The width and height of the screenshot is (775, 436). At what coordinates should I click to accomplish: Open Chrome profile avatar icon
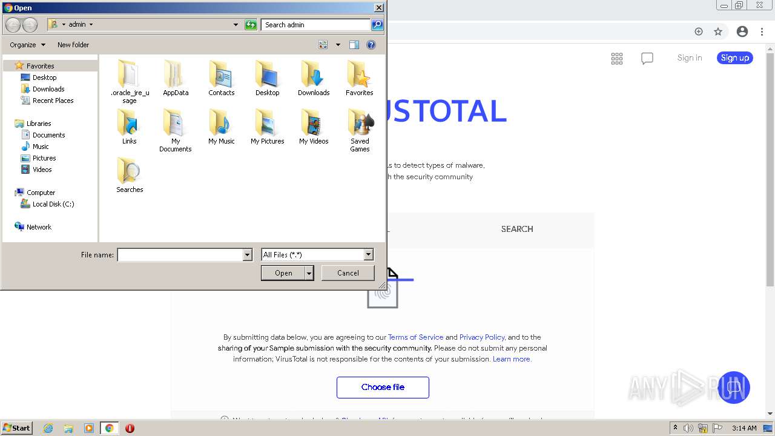tap(742, 31)
